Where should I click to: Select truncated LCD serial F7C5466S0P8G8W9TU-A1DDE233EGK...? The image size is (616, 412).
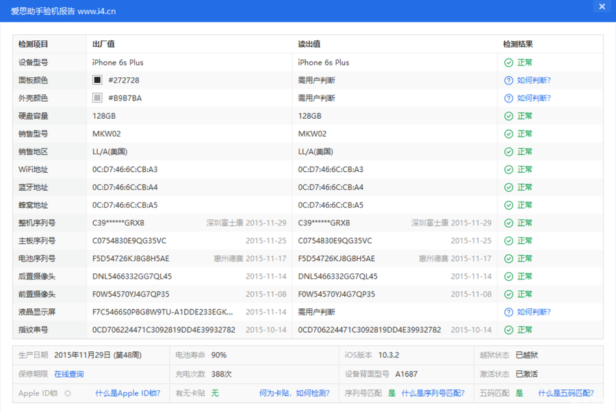[x=163, y=312]
